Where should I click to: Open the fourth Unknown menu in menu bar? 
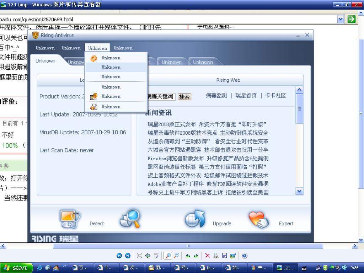(123, 48)
